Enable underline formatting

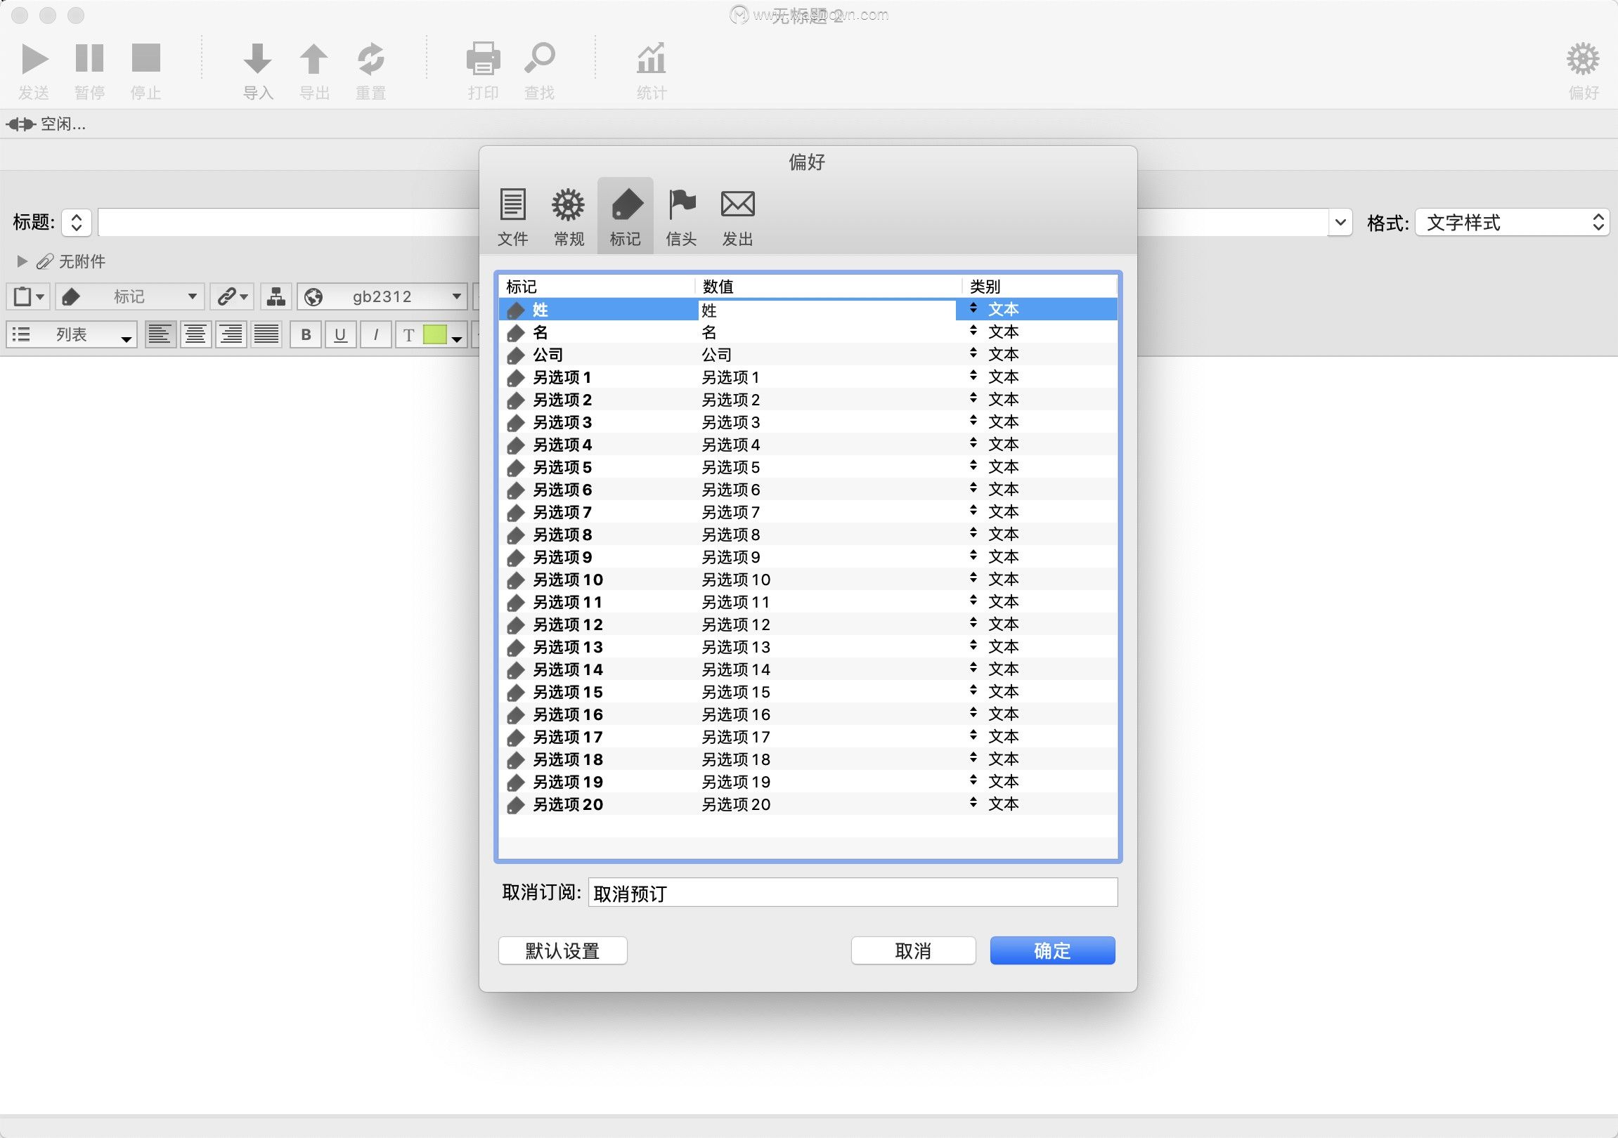340,335
